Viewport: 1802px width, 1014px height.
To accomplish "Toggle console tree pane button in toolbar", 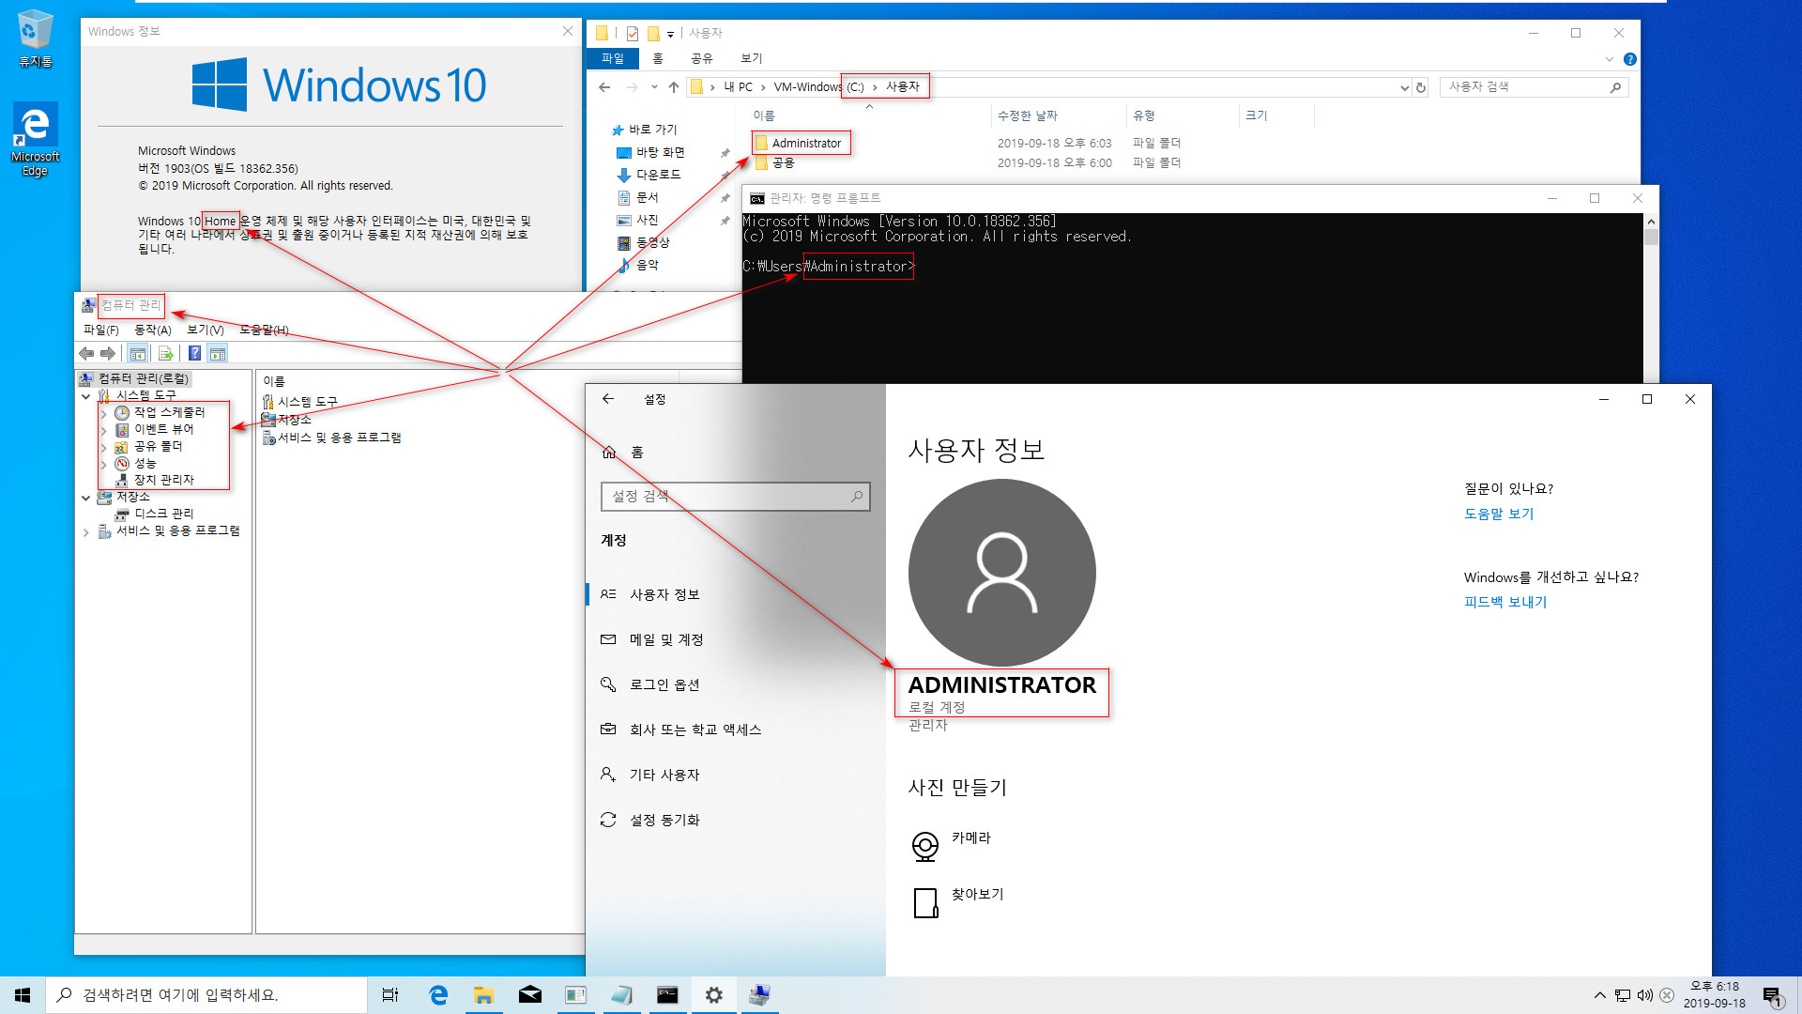I will pyautogui.click(x=138, y=353).
